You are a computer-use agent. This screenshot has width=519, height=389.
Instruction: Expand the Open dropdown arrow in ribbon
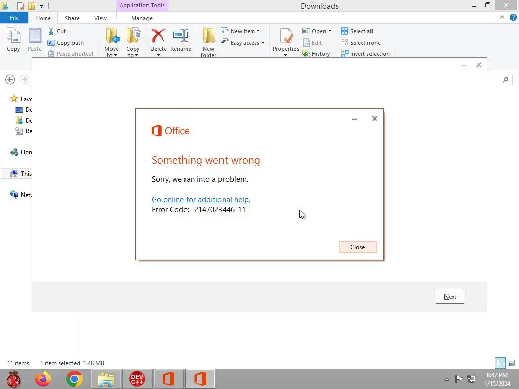330,31
